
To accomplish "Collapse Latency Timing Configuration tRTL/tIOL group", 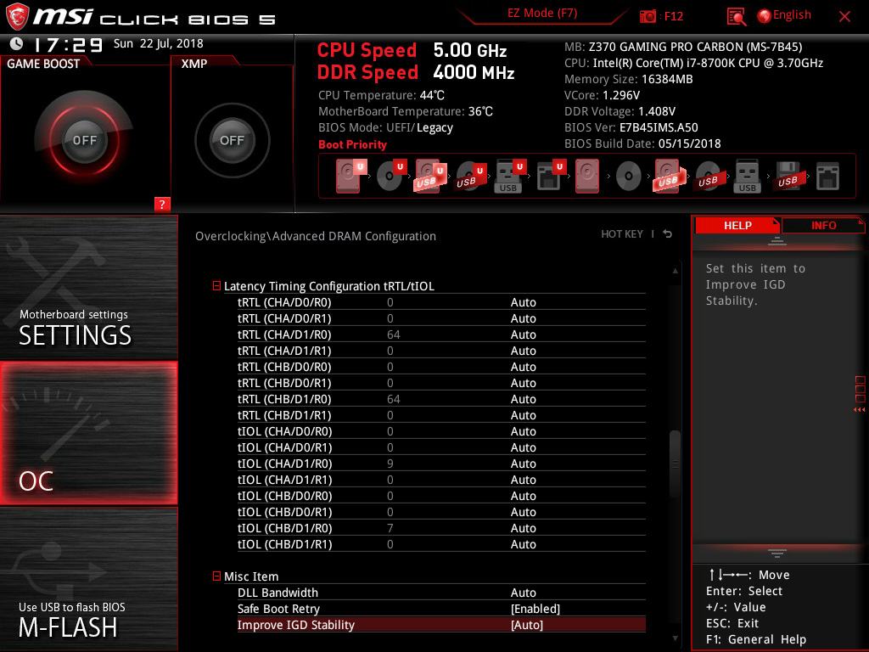I will pyautogui.click(x=216, y=285).
